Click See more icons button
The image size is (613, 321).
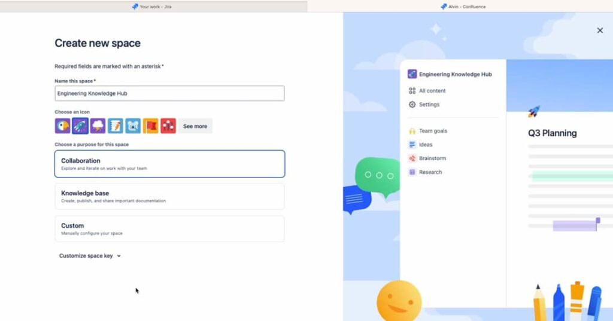coord(195,126)
